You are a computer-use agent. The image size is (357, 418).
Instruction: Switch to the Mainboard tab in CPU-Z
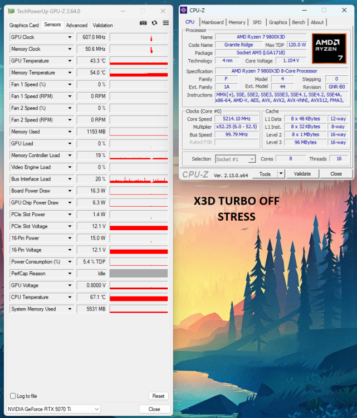pyautogui.click(x=213, y=22)
